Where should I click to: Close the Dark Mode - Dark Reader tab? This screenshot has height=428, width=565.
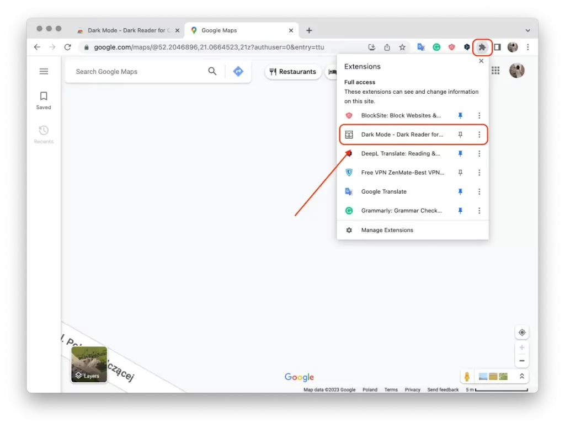click(177, 31)
